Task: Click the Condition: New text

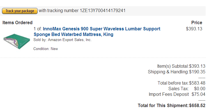Action: [45, 49]
